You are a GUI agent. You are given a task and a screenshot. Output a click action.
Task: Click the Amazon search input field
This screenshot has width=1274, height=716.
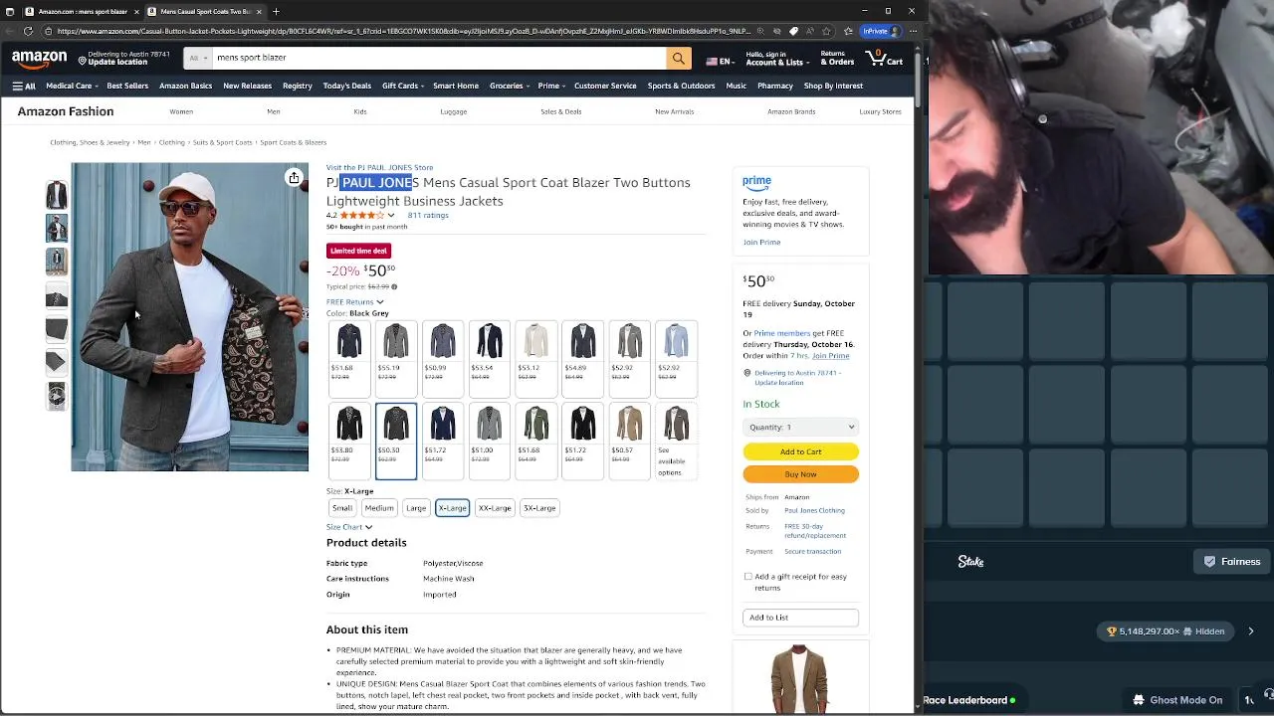[438, 58]
